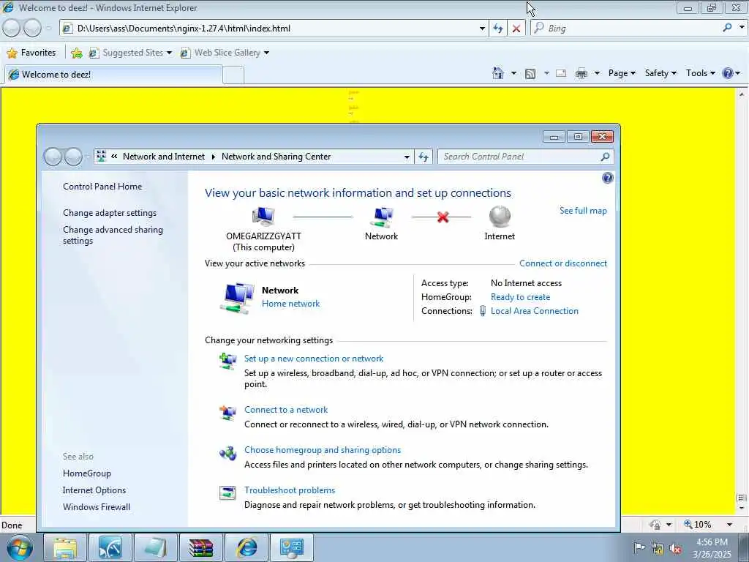Click Troubleshoot problems link
This screenshot has height=562, width=749.
click(290, 490)
